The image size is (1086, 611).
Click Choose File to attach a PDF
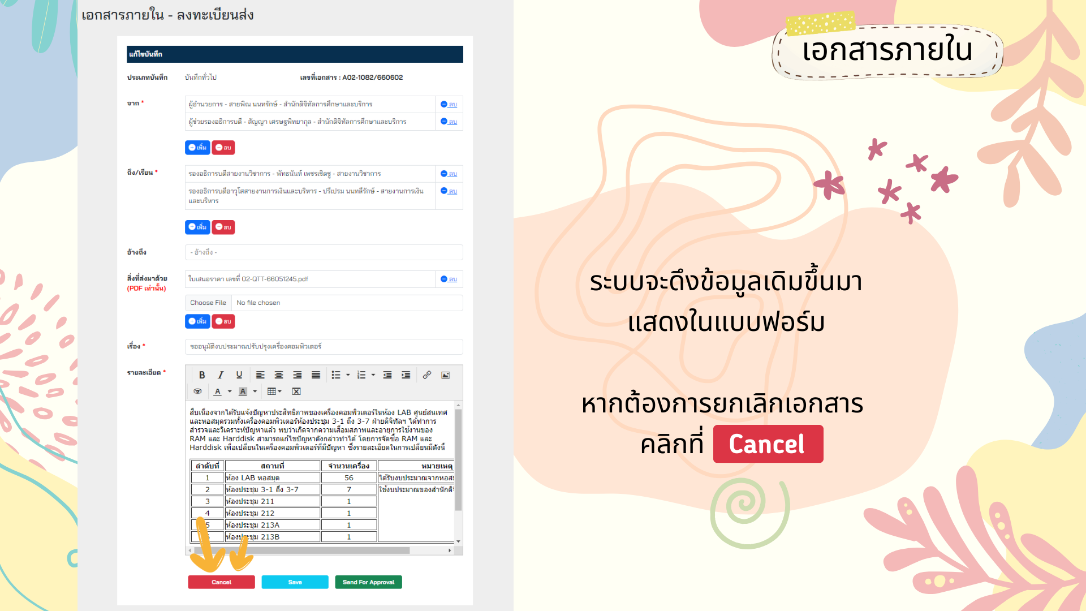(x=208, y=303)
